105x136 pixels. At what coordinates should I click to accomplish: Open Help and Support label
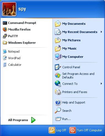(x=74, y=102)
